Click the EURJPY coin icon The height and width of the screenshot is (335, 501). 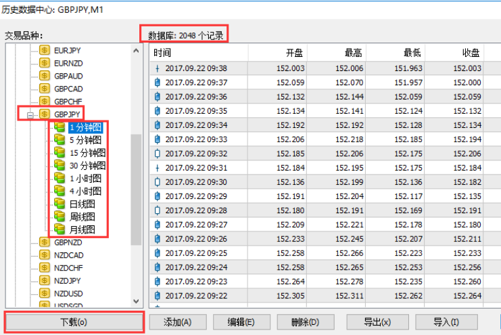(45, 50)
